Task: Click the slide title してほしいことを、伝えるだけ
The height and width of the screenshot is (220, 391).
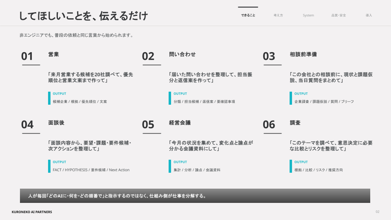Action: [83, 16]
